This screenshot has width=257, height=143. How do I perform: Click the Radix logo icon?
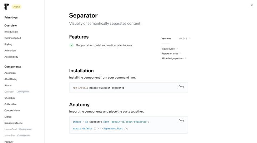coord(6,6)
